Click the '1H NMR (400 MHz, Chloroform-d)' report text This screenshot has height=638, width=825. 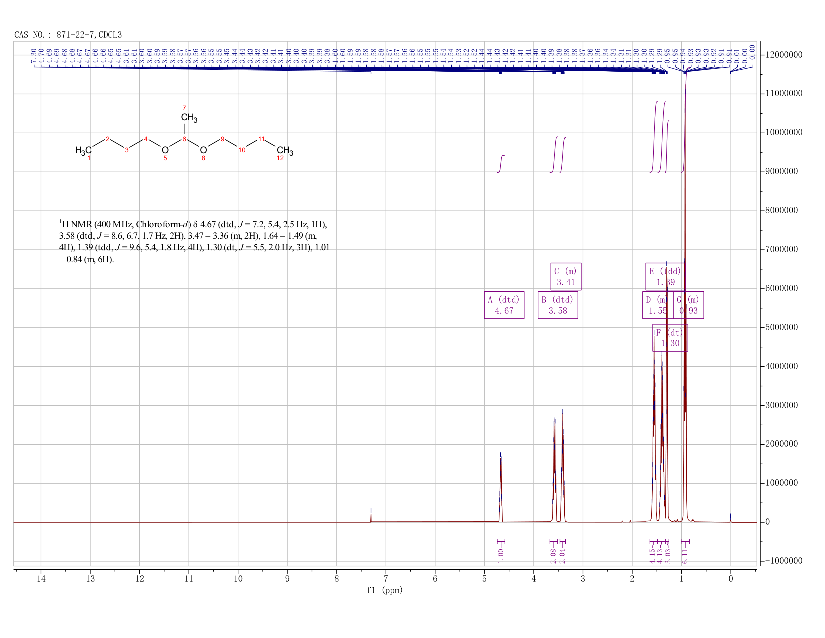click(125, 224)
